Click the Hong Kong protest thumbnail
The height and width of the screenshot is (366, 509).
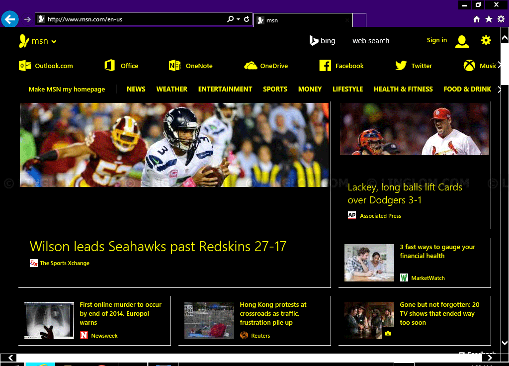(209, 320)
